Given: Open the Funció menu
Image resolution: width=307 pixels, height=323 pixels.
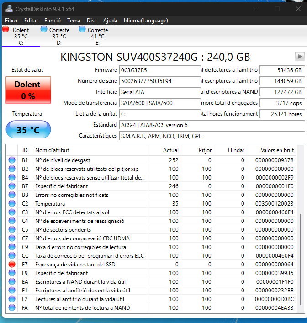Looking at the screenshot, I should click(53, 21).
